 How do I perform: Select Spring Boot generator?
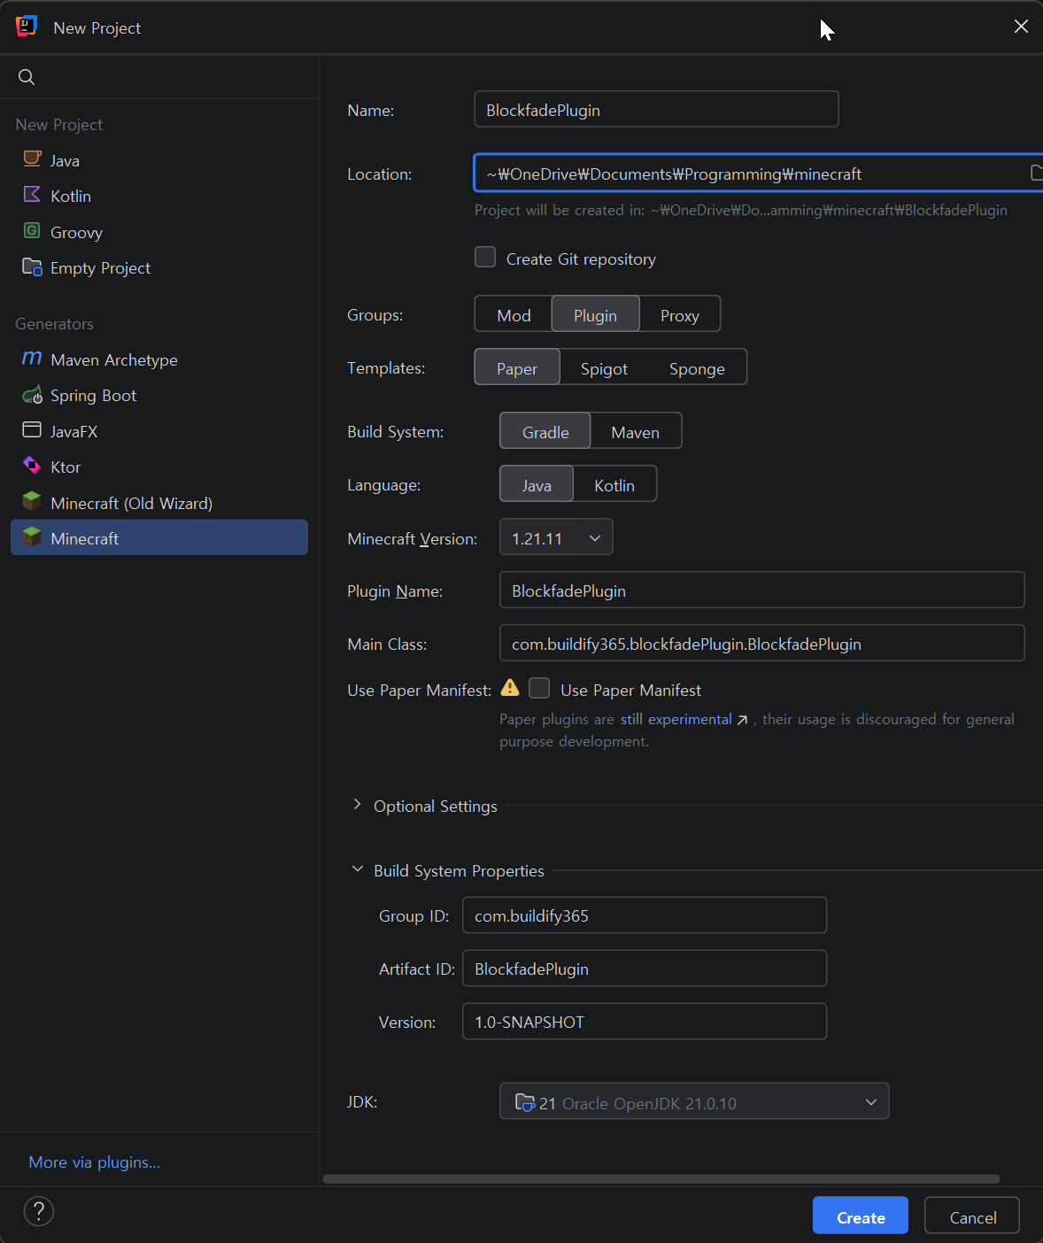click(159, 395)
